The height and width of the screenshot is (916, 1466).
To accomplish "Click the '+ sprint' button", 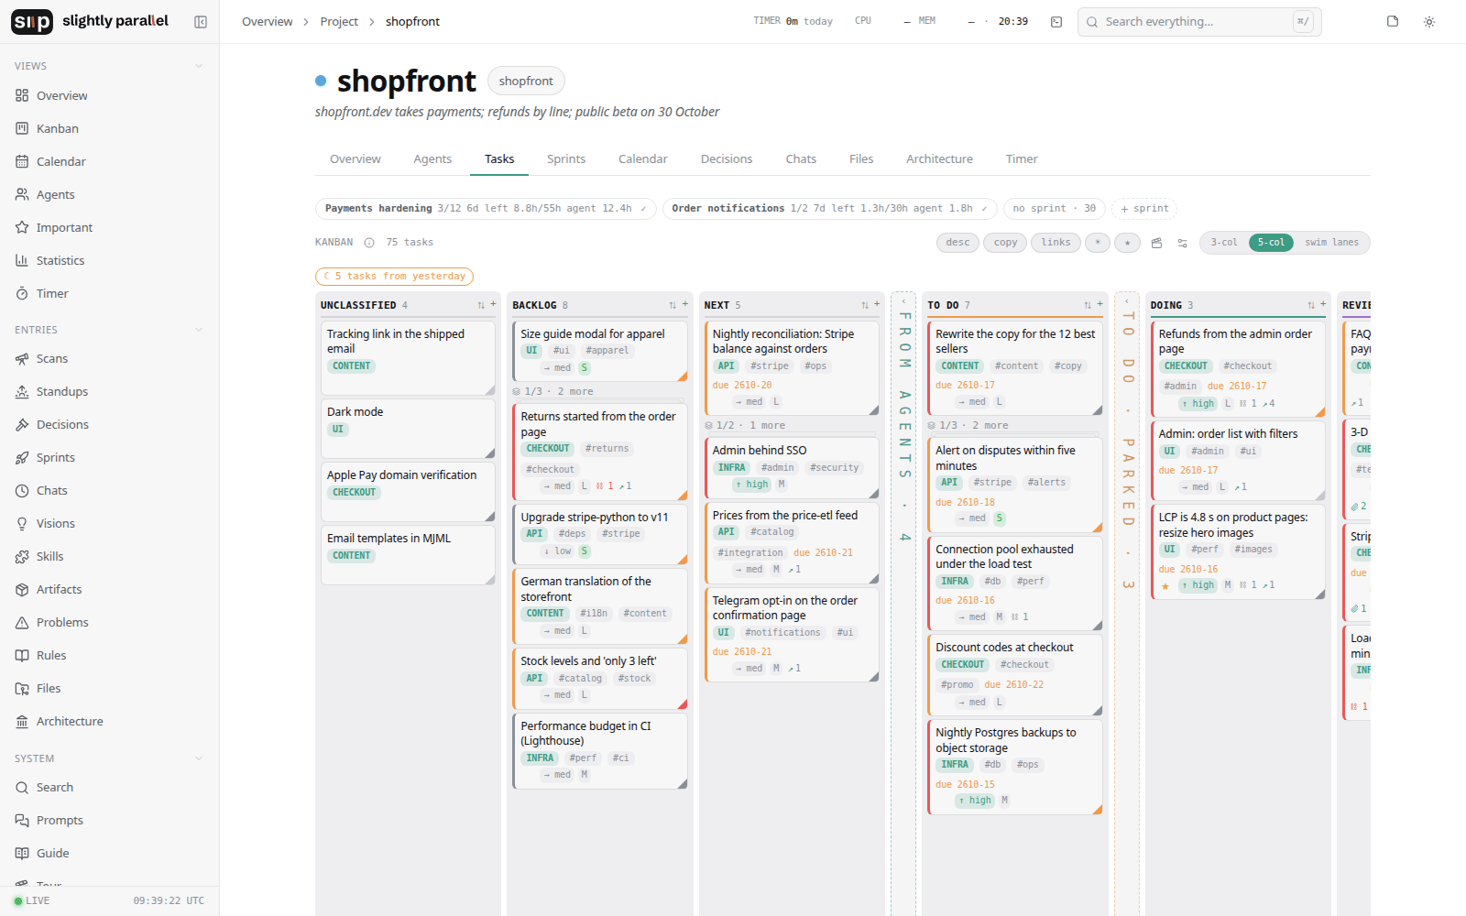I will click(x=1144, y=209).
